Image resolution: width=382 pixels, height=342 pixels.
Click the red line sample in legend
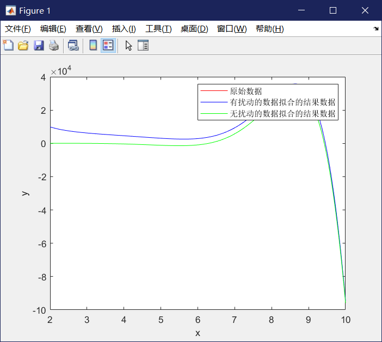(214, 91)
